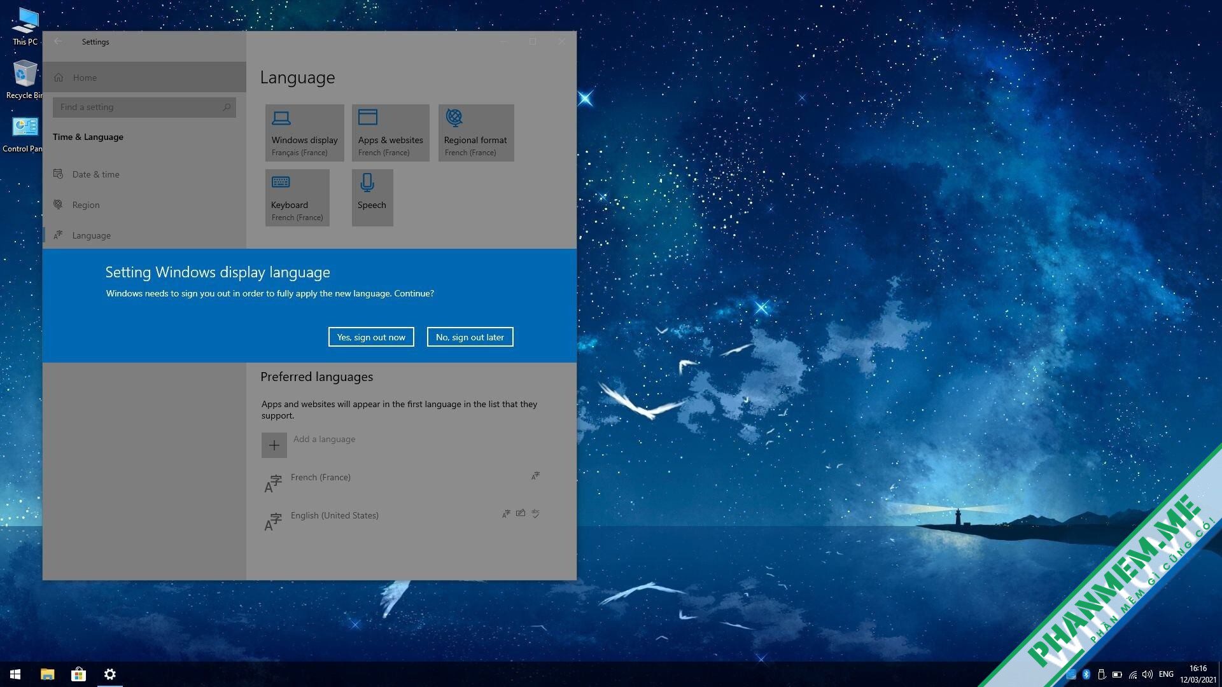Click the Find a setting search box
Image resolution: width=1222 pixels, height=687 pixels.
pyautogui.click(x=144, y=107)
